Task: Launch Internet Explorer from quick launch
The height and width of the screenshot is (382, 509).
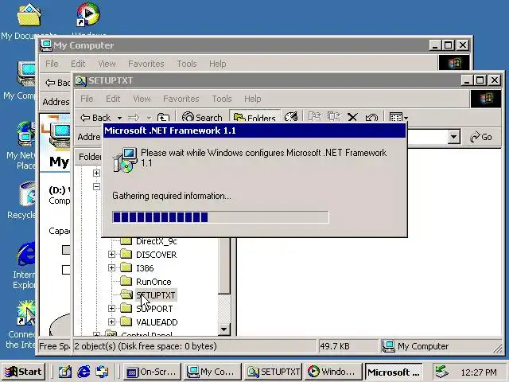Action: coord(84,372)
